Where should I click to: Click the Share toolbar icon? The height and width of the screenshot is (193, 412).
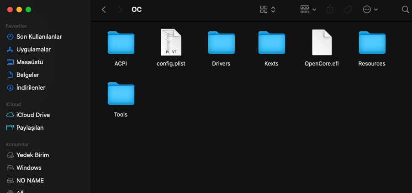coord(330,10)
